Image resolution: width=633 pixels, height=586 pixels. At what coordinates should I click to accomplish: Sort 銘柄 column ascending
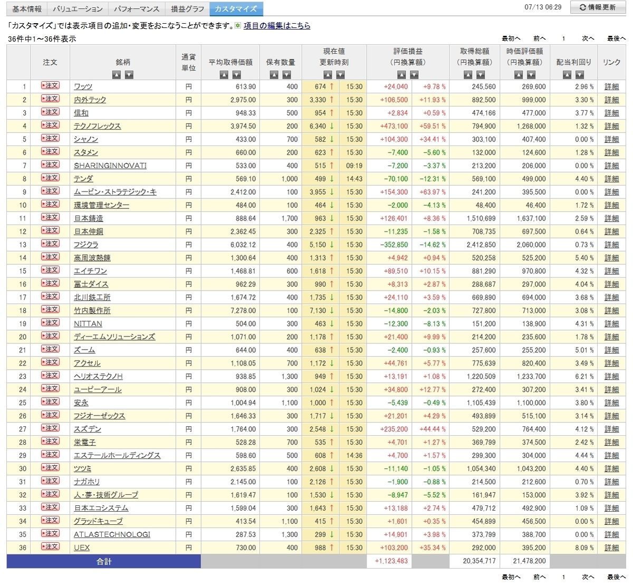[117, 75]
